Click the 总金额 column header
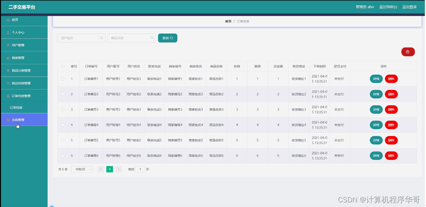 point(278,66)
